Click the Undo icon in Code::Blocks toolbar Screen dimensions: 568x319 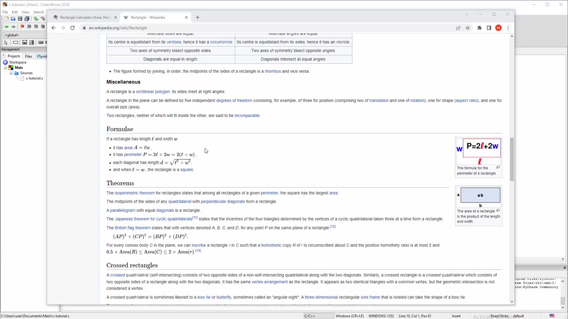(x=36, y=19)
